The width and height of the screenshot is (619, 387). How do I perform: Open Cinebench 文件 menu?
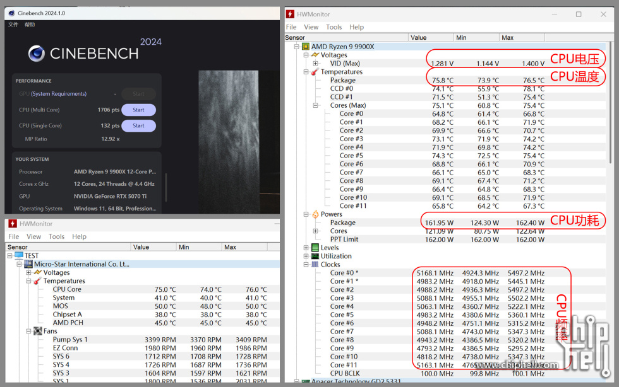(13, 25)
